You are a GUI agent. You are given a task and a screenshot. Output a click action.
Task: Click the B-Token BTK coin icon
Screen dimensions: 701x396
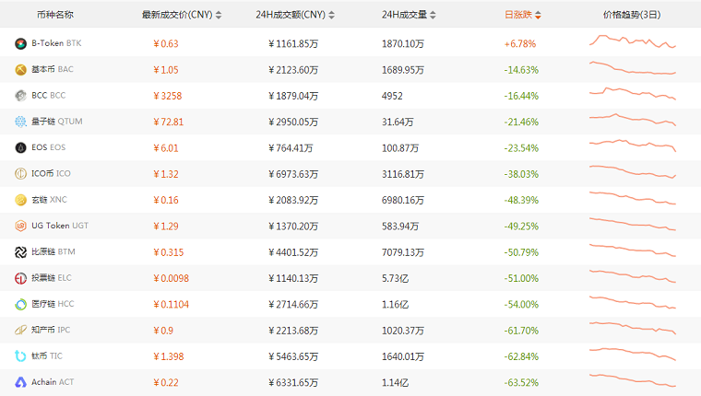[20, 43]
